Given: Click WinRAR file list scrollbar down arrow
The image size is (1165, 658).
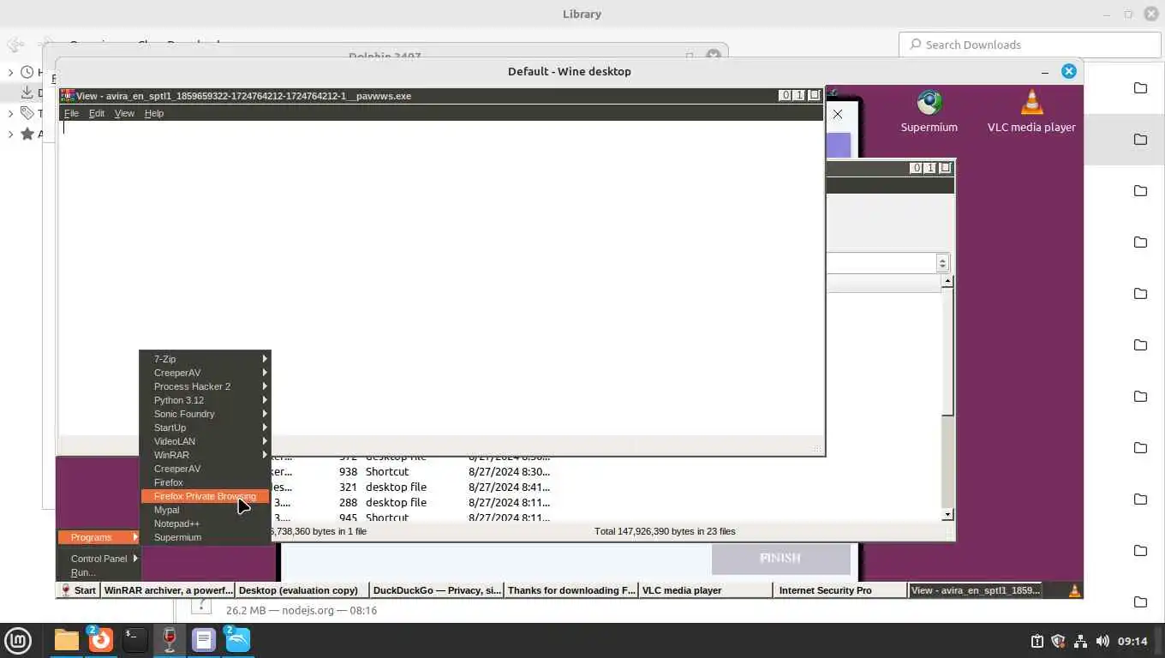Looking at the screenshot, I should (x=947, y=515).
